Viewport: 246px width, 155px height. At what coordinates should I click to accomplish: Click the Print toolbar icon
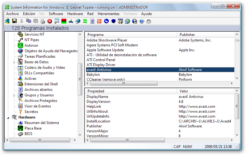point(43,21)
